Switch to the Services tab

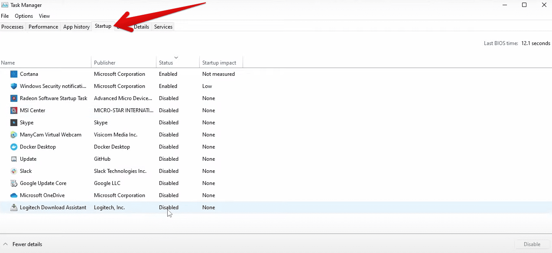(x=163, y=27)
